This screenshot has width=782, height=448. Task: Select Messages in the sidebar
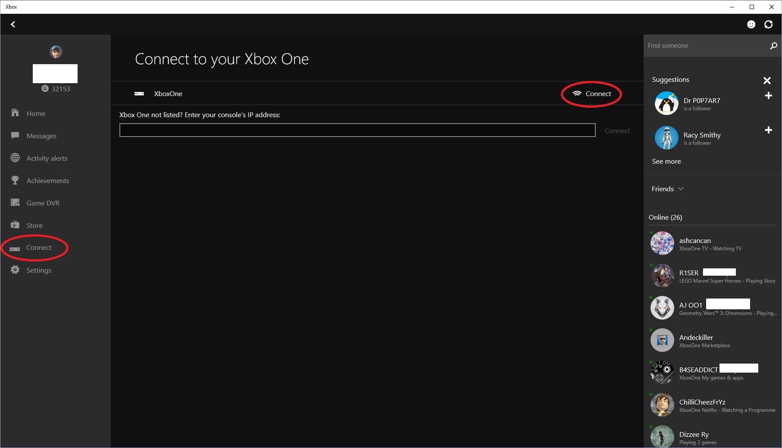click(41, 136)
